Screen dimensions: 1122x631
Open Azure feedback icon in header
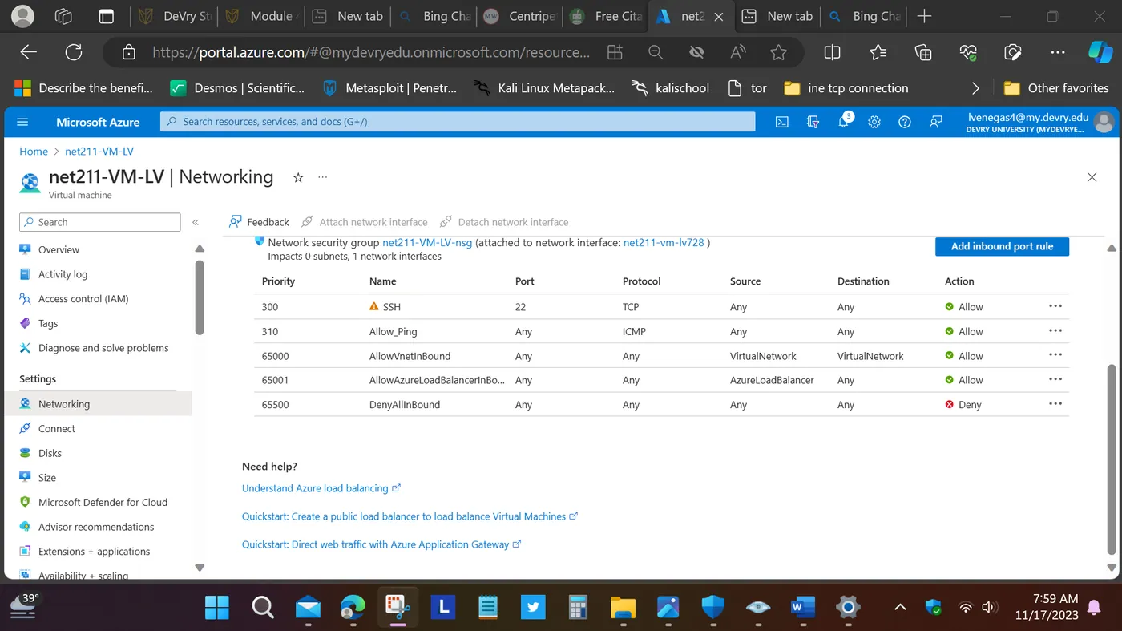tap(935, 122)
